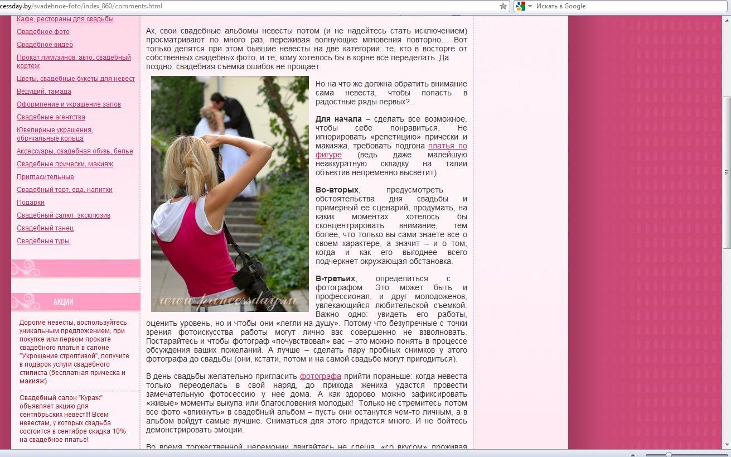Click the scrollbar down arrow
Viewport: 731px width, 457px height.
(x=726, y=444)
